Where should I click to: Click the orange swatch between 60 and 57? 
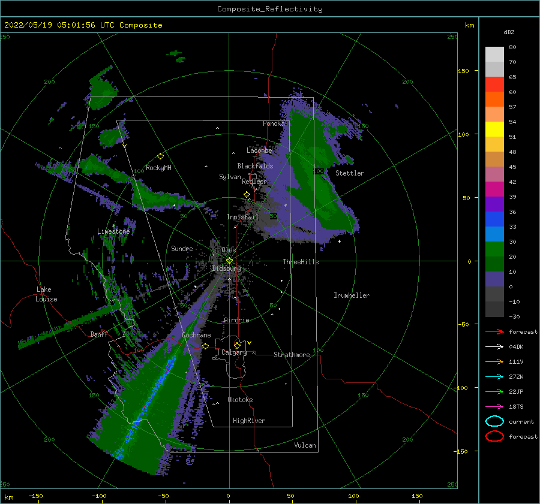pyautogui.click(x=494, y=99)
